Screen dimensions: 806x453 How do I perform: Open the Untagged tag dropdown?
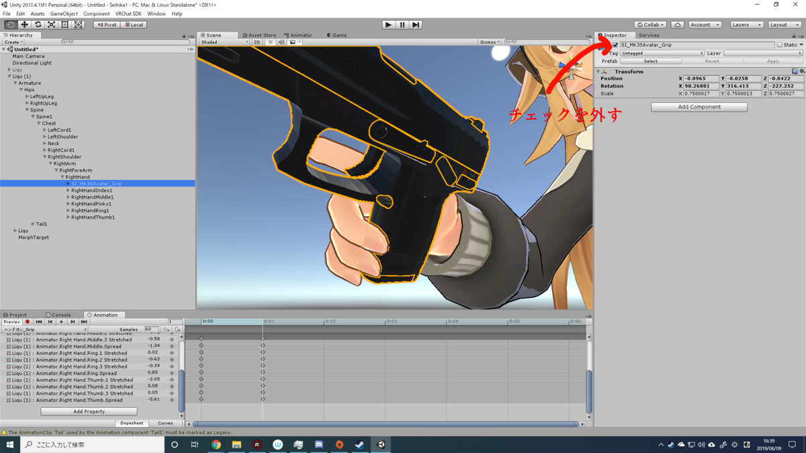click(x=662, y=53)
